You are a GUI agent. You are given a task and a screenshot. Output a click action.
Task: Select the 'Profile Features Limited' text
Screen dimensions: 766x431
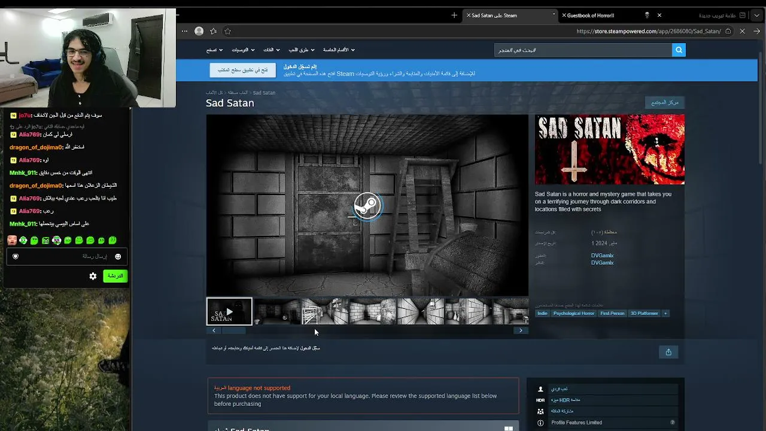tap(576, 423)
